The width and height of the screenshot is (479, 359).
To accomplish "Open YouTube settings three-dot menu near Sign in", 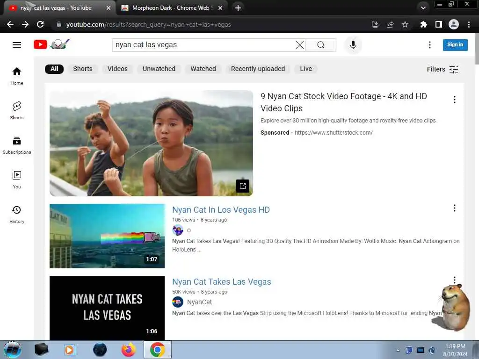I will pos(430,45).
